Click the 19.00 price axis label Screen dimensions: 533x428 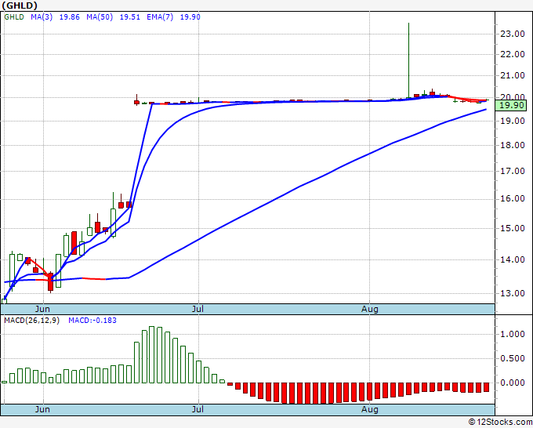(513, 121)
